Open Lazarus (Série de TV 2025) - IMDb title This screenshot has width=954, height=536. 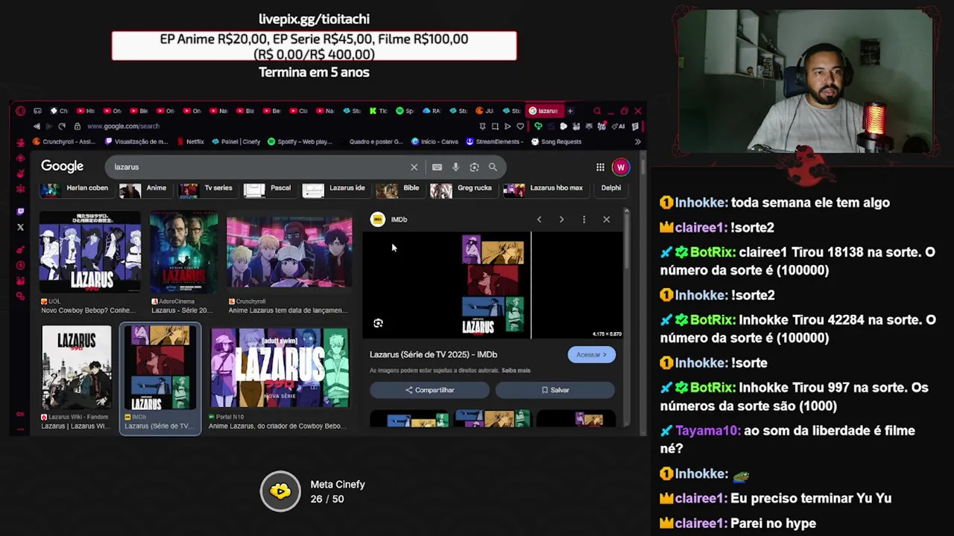click(433, 355)
